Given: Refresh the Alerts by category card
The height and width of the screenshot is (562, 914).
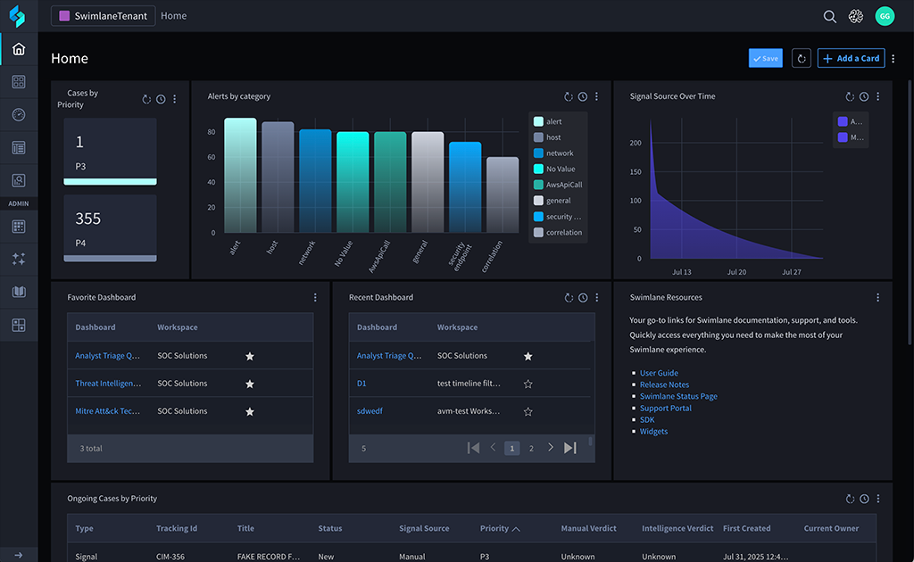Looking at the screenshot, I should 569,96.
